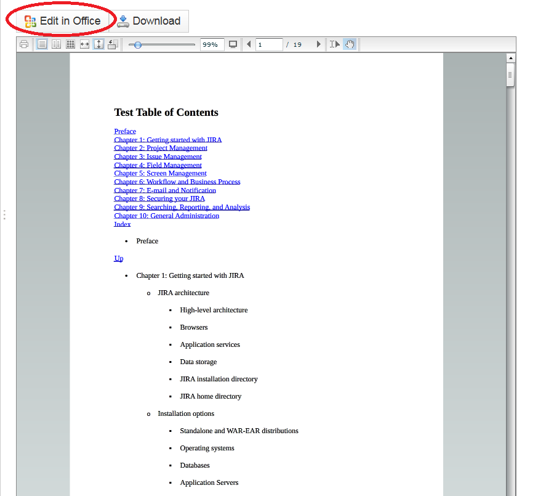Click the Download button
The height and width of the screenshot is (496, 546).
tap(150, 21)
